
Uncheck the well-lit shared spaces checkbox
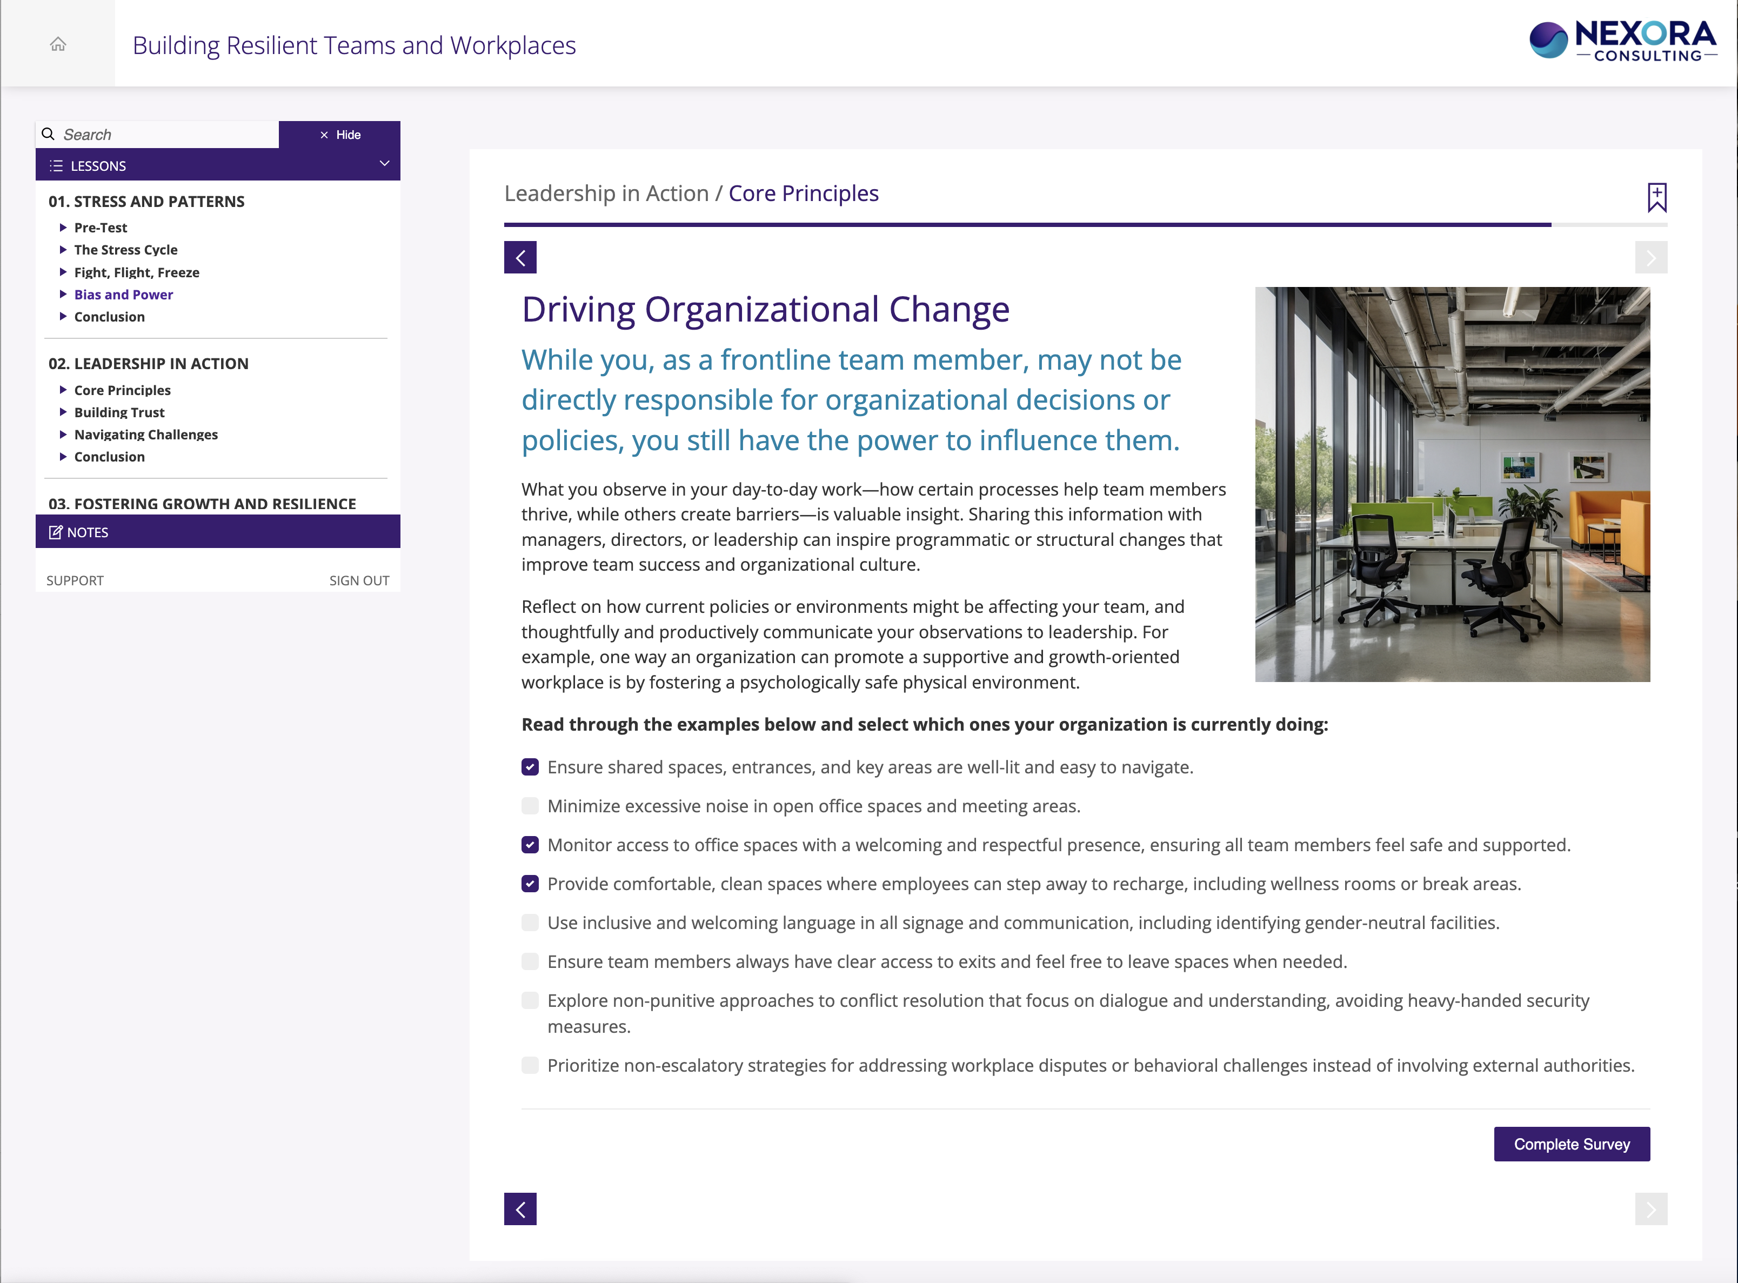530,767
